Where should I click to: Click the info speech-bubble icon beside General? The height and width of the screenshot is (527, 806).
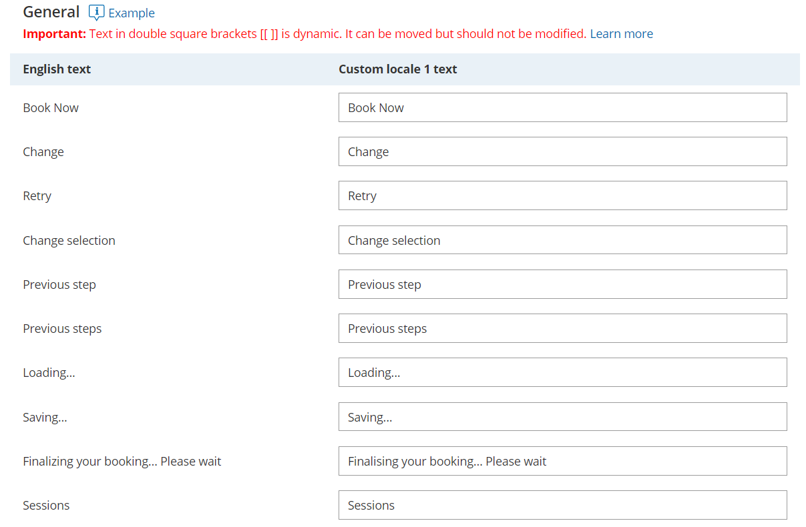[97, 13]
